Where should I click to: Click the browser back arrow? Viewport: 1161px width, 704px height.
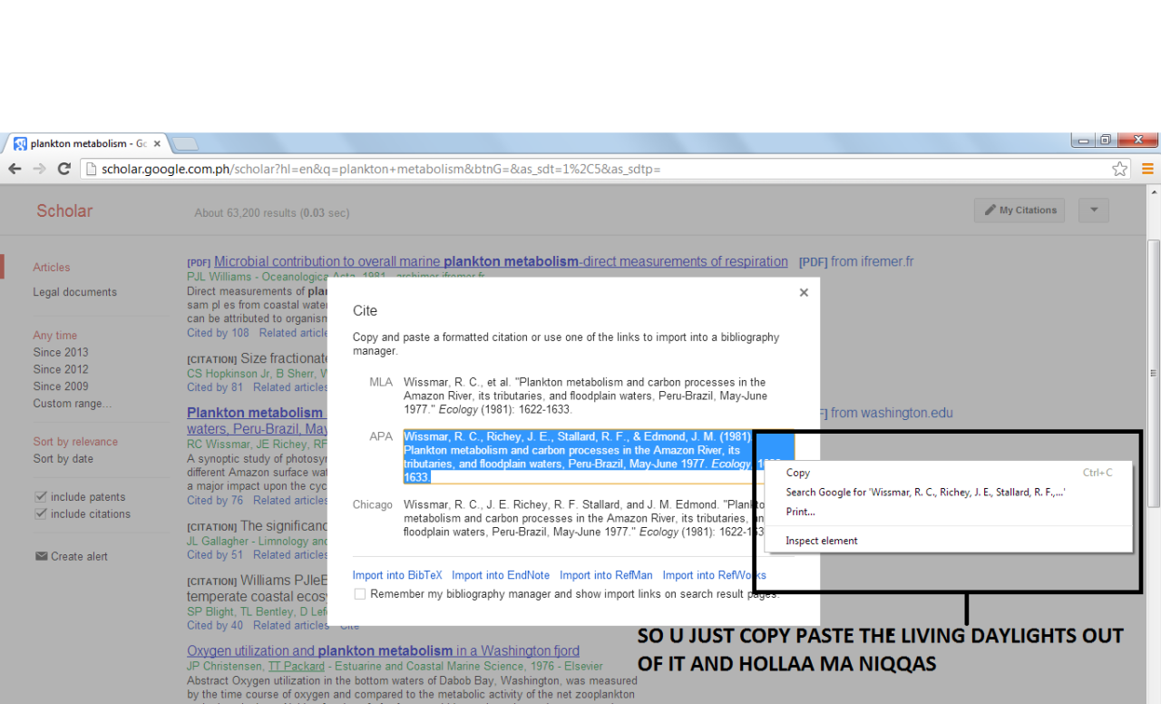(x=15, y=169)
